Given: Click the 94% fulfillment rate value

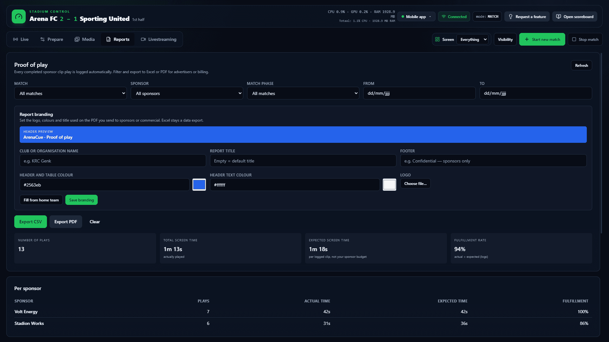Looking at the screenshot, I should [460, 249].
